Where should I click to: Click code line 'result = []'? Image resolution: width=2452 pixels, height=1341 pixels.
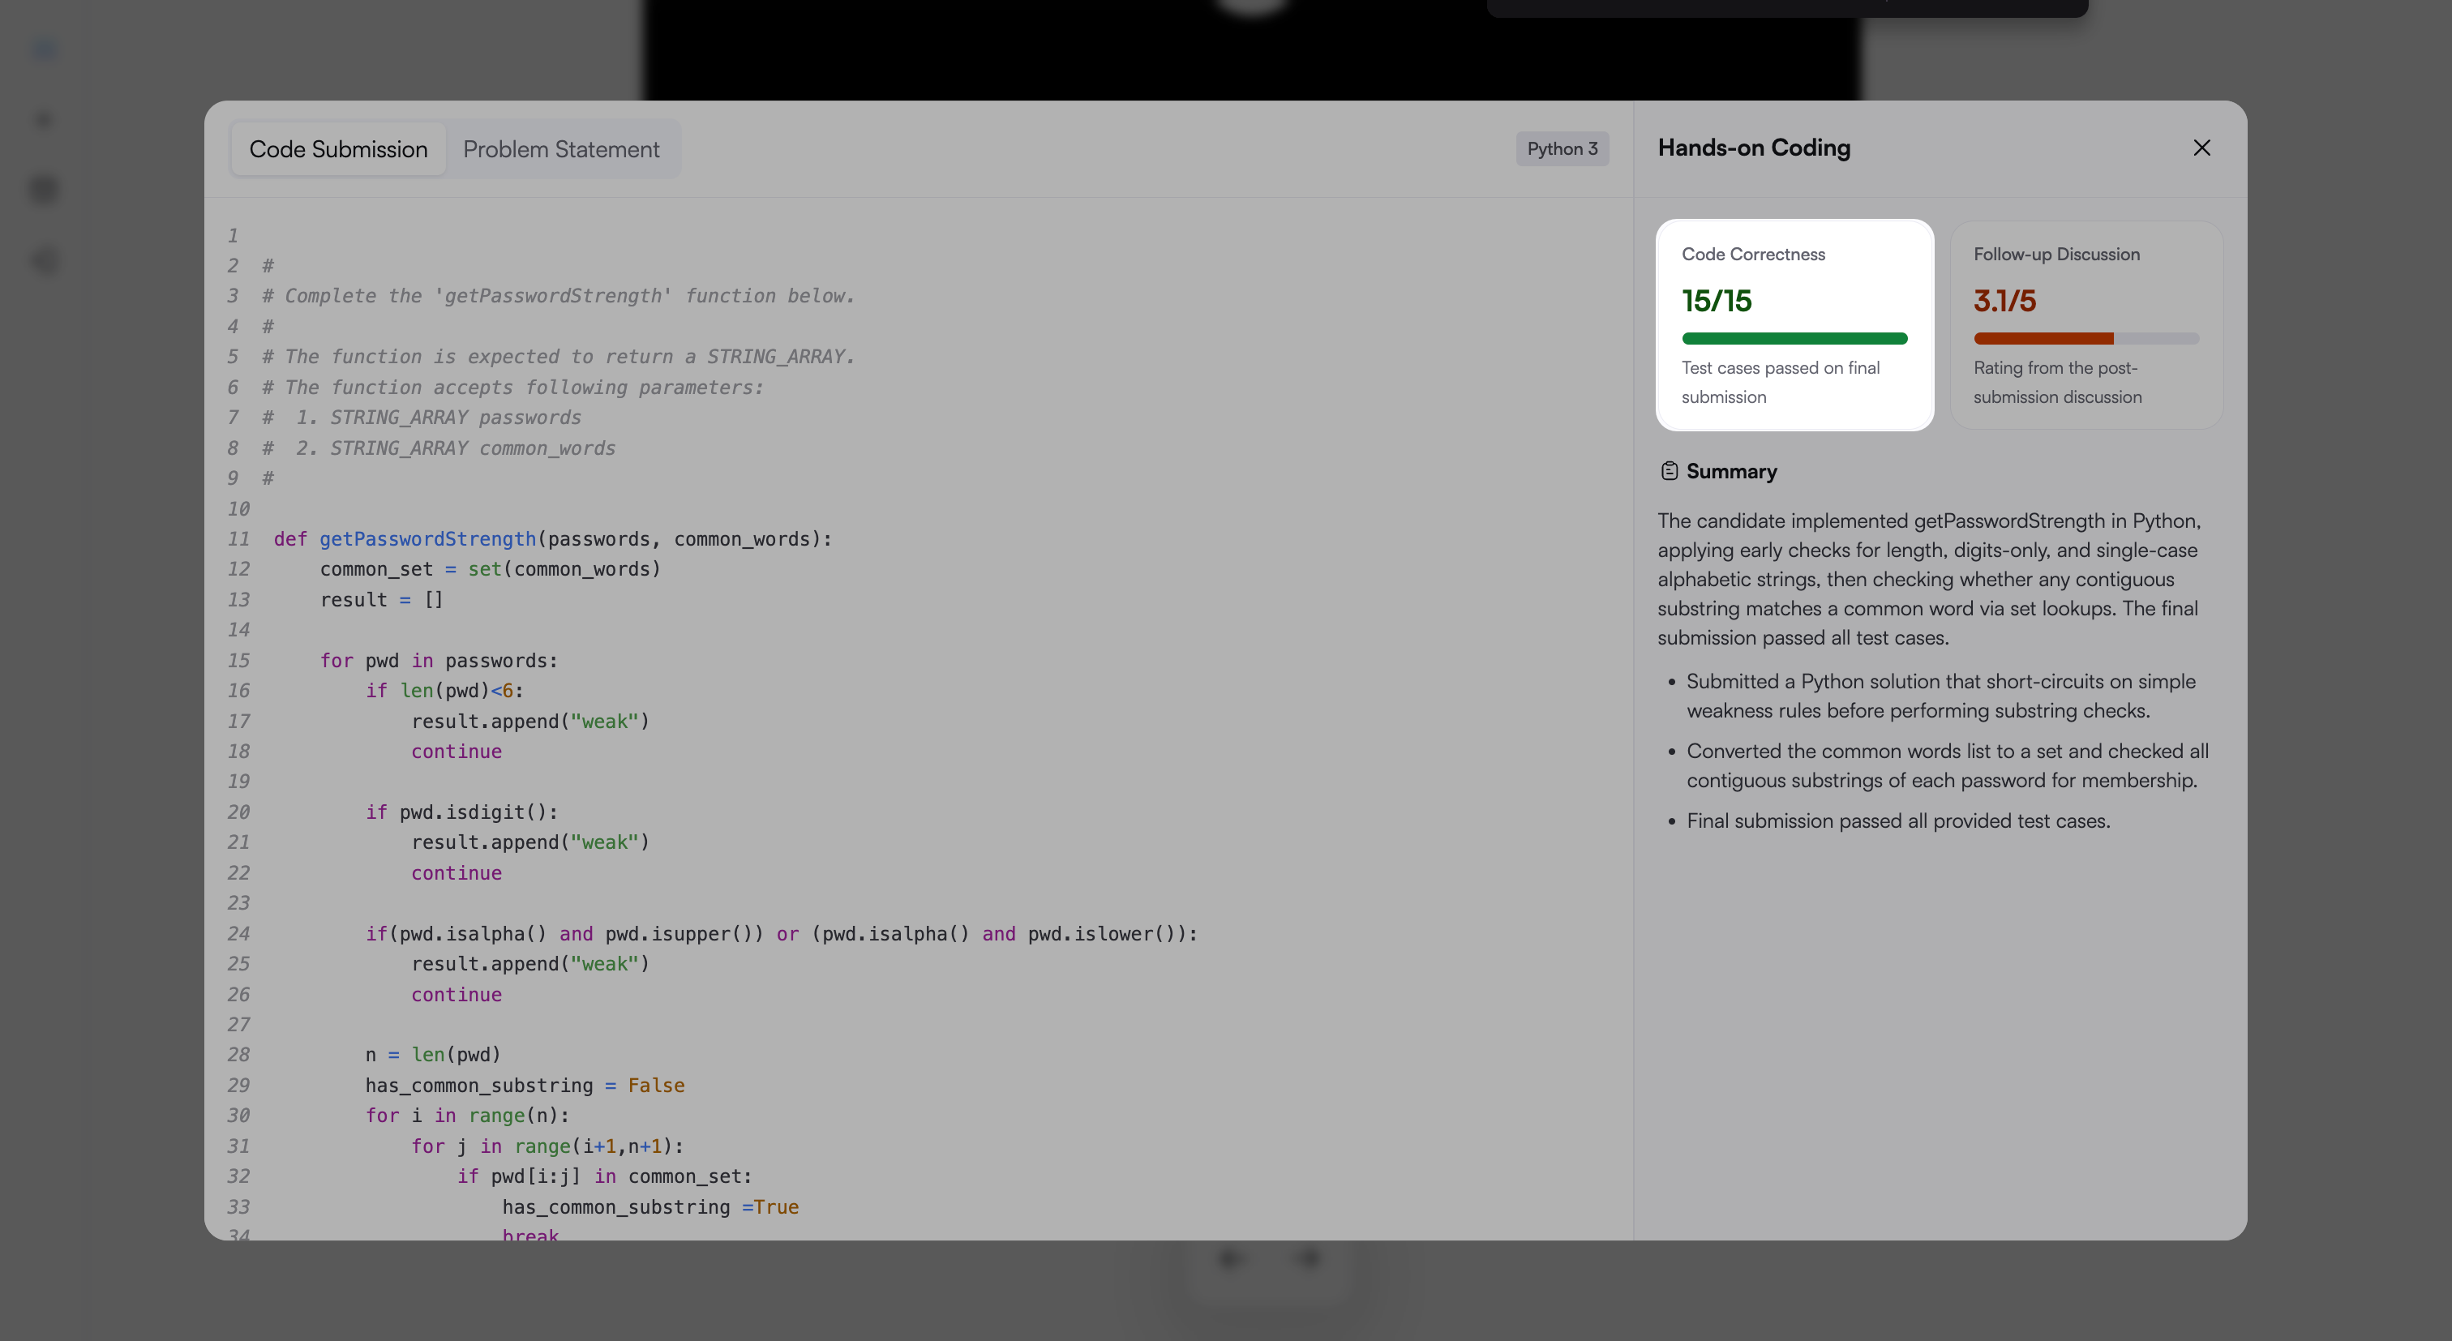381,600
